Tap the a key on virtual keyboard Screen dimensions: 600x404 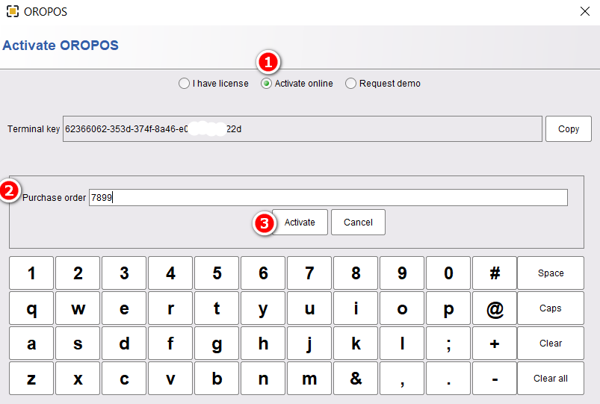click(x=31, y=344)
